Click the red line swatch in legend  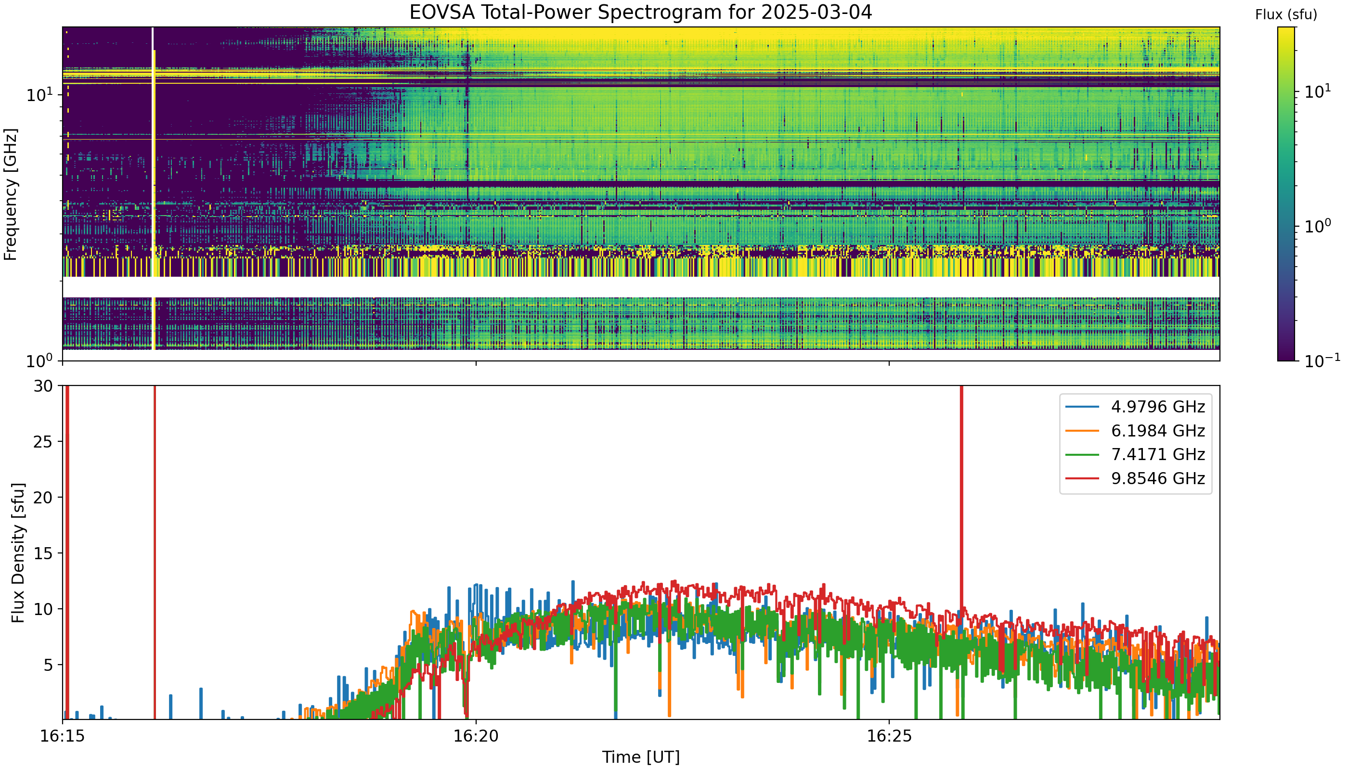pos(1082,478)
